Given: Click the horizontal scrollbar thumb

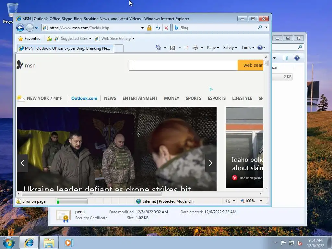Looking at the screenshot, I should 91,194.
